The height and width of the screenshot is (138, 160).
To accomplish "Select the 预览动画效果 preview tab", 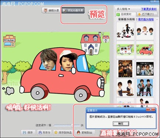I will pos(73,10).
